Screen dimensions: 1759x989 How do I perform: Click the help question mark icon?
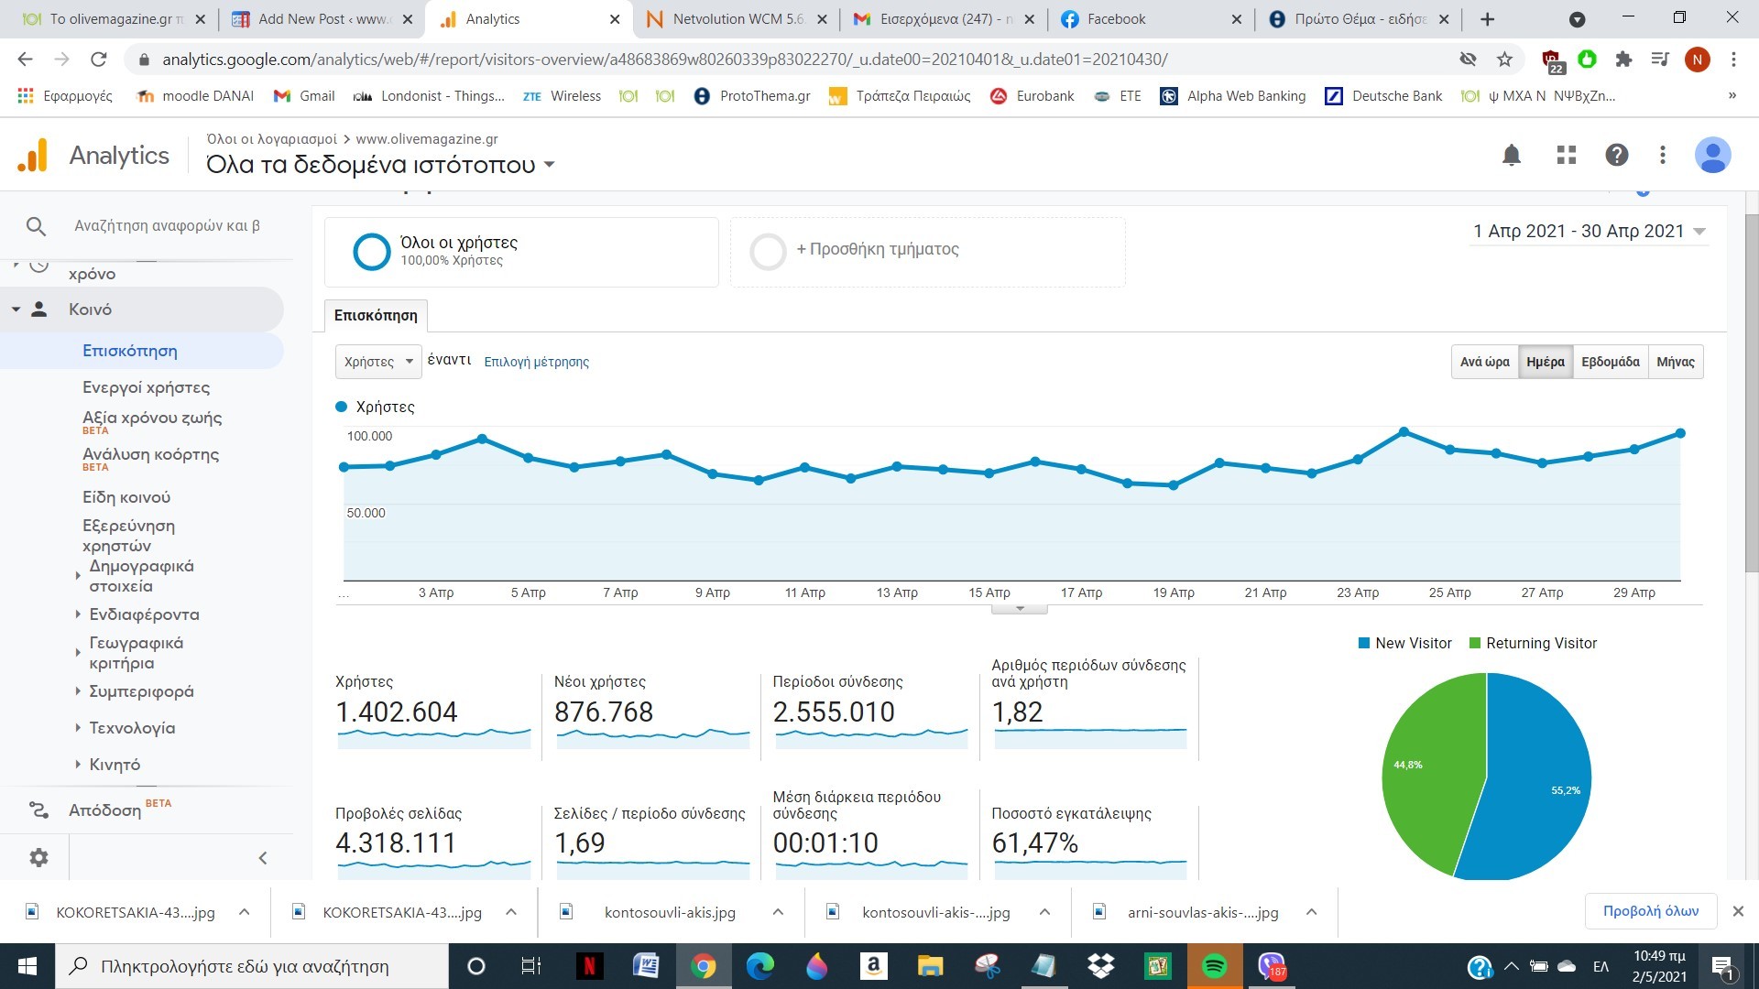(x=1616, y=155)
